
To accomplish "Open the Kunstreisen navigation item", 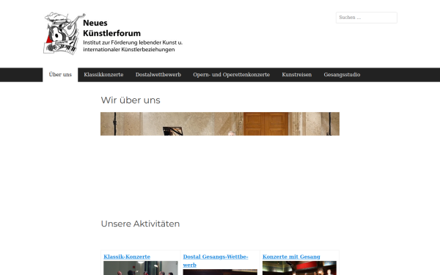I will [296, 75].
